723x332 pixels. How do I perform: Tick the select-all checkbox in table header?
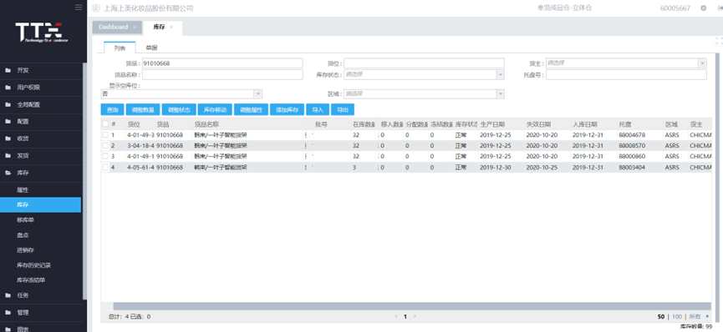[x=105, y=123]
